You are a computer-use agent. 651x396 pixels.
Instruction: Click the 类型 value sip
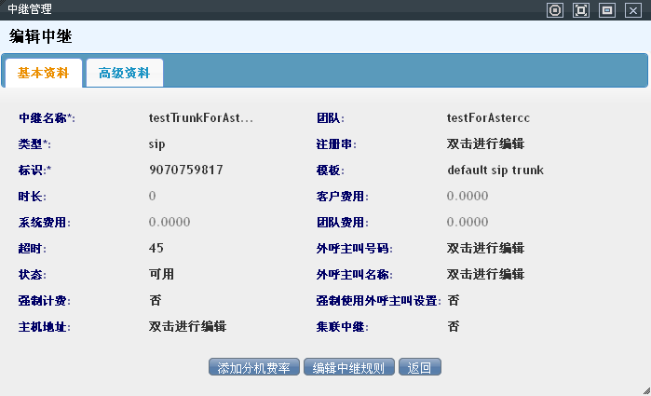coord(157,144)
